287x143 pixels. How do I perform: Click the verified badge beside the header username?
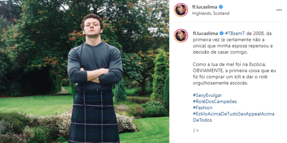[221, 7]
